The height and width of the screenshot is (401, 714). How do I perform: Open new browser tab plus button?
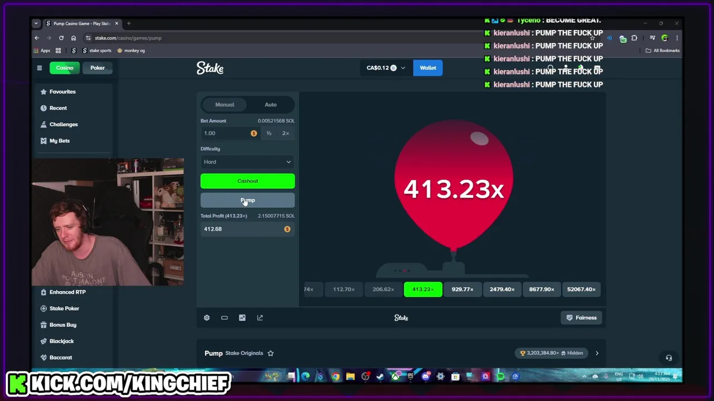pyautogui.click(x=129, y=23)
